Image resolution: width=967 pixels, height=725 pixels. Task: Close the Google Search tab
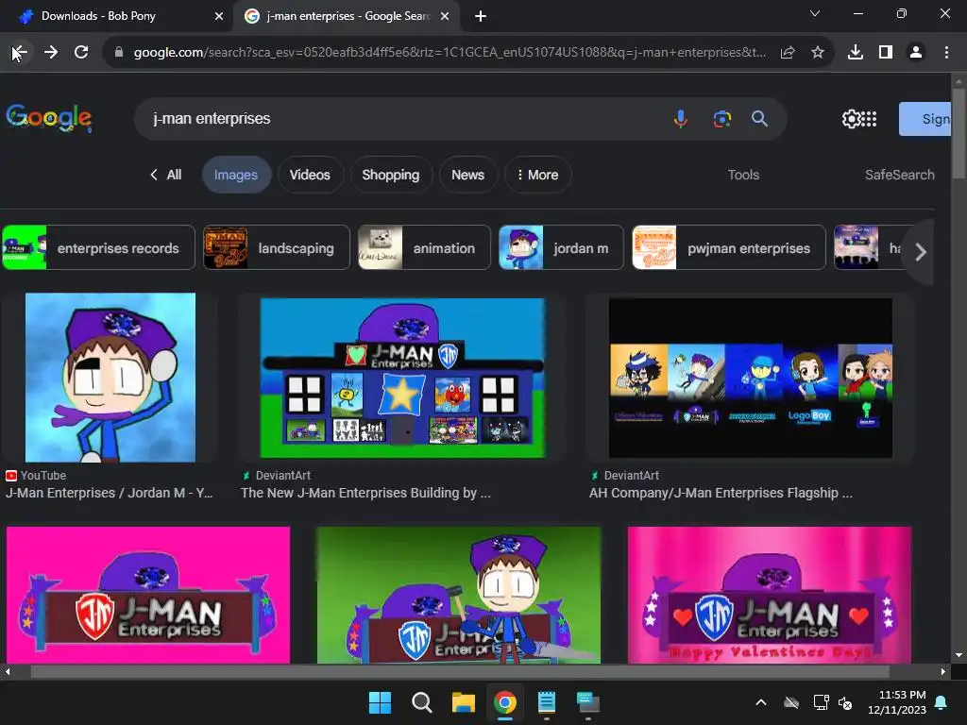pos(445,16)
